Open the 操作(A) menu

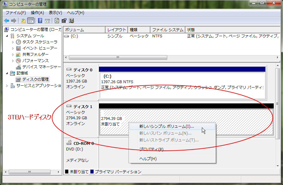pyautogui.click(x=37, y=13)
